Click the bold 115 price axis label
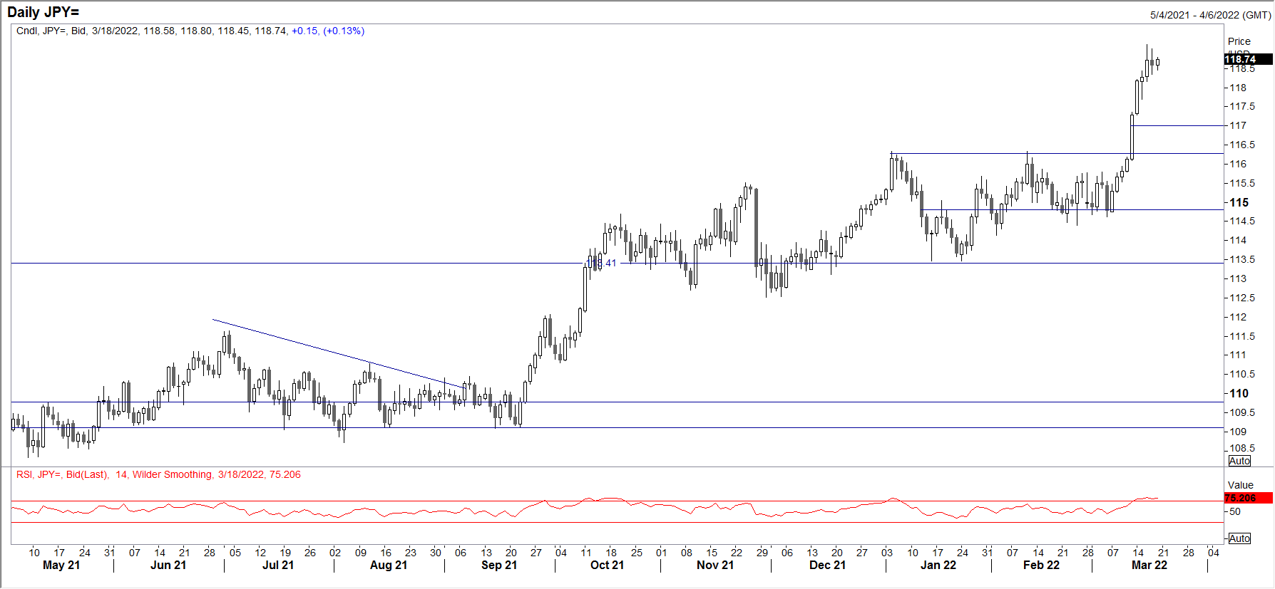1275x589 pixels. pyautogui.click(x=1239, y=202)
